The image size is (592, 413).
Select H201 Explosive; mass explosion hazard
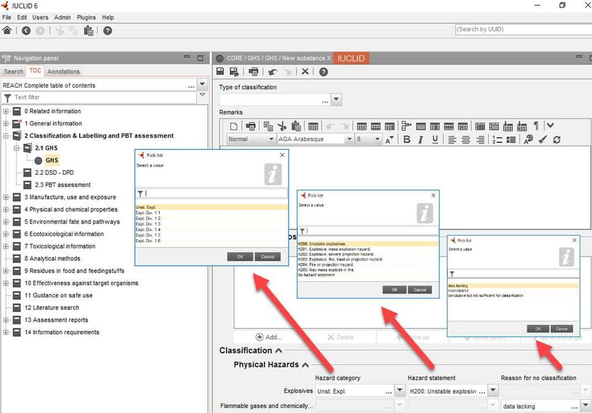(x=368, y=249)
